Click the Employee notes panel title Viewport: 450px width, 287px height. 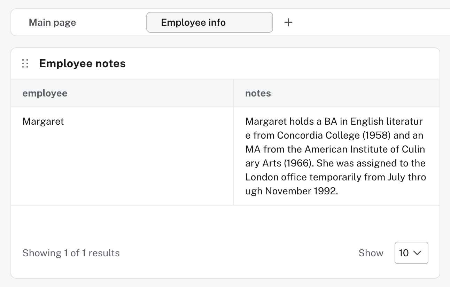click(x=82, y=63)
